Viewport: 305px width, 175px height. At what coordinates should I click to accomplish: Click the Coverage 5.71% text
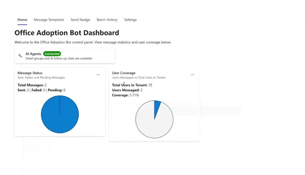point(126,95)
